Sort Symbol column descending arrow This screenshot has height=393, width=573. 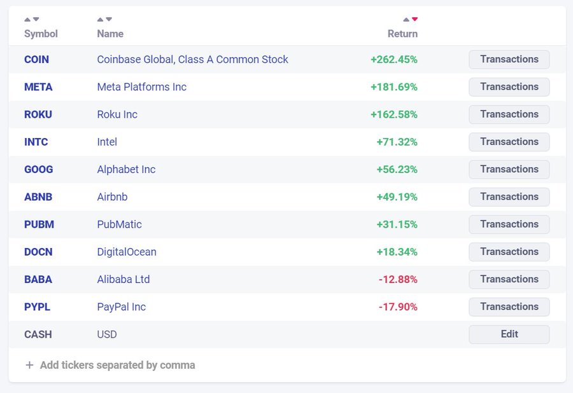pyautogui.click(x=36, y=19)
